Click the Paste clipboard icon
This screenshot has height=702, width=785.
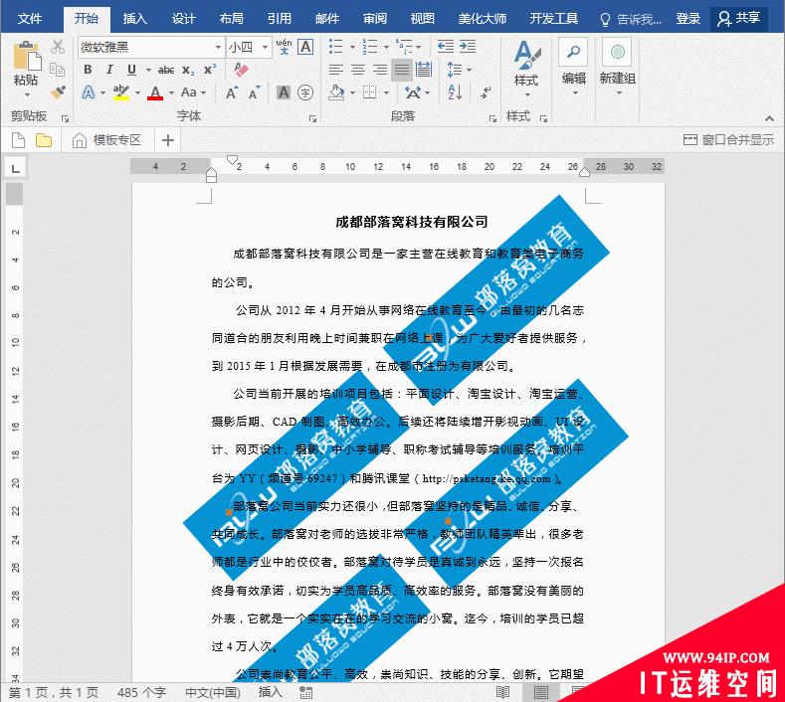click(x=27, y=56)
